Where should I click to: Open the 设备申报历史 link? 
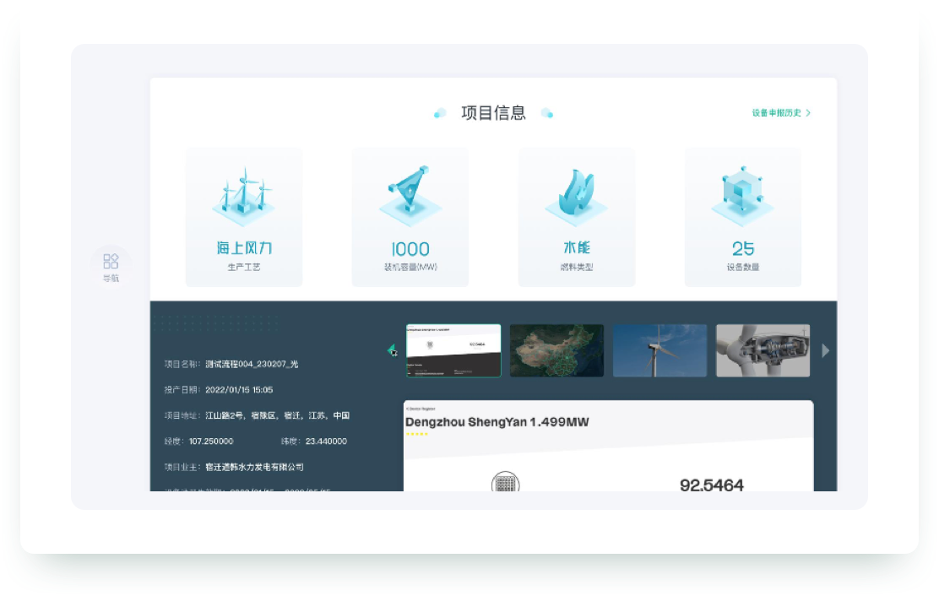(776, 112)
